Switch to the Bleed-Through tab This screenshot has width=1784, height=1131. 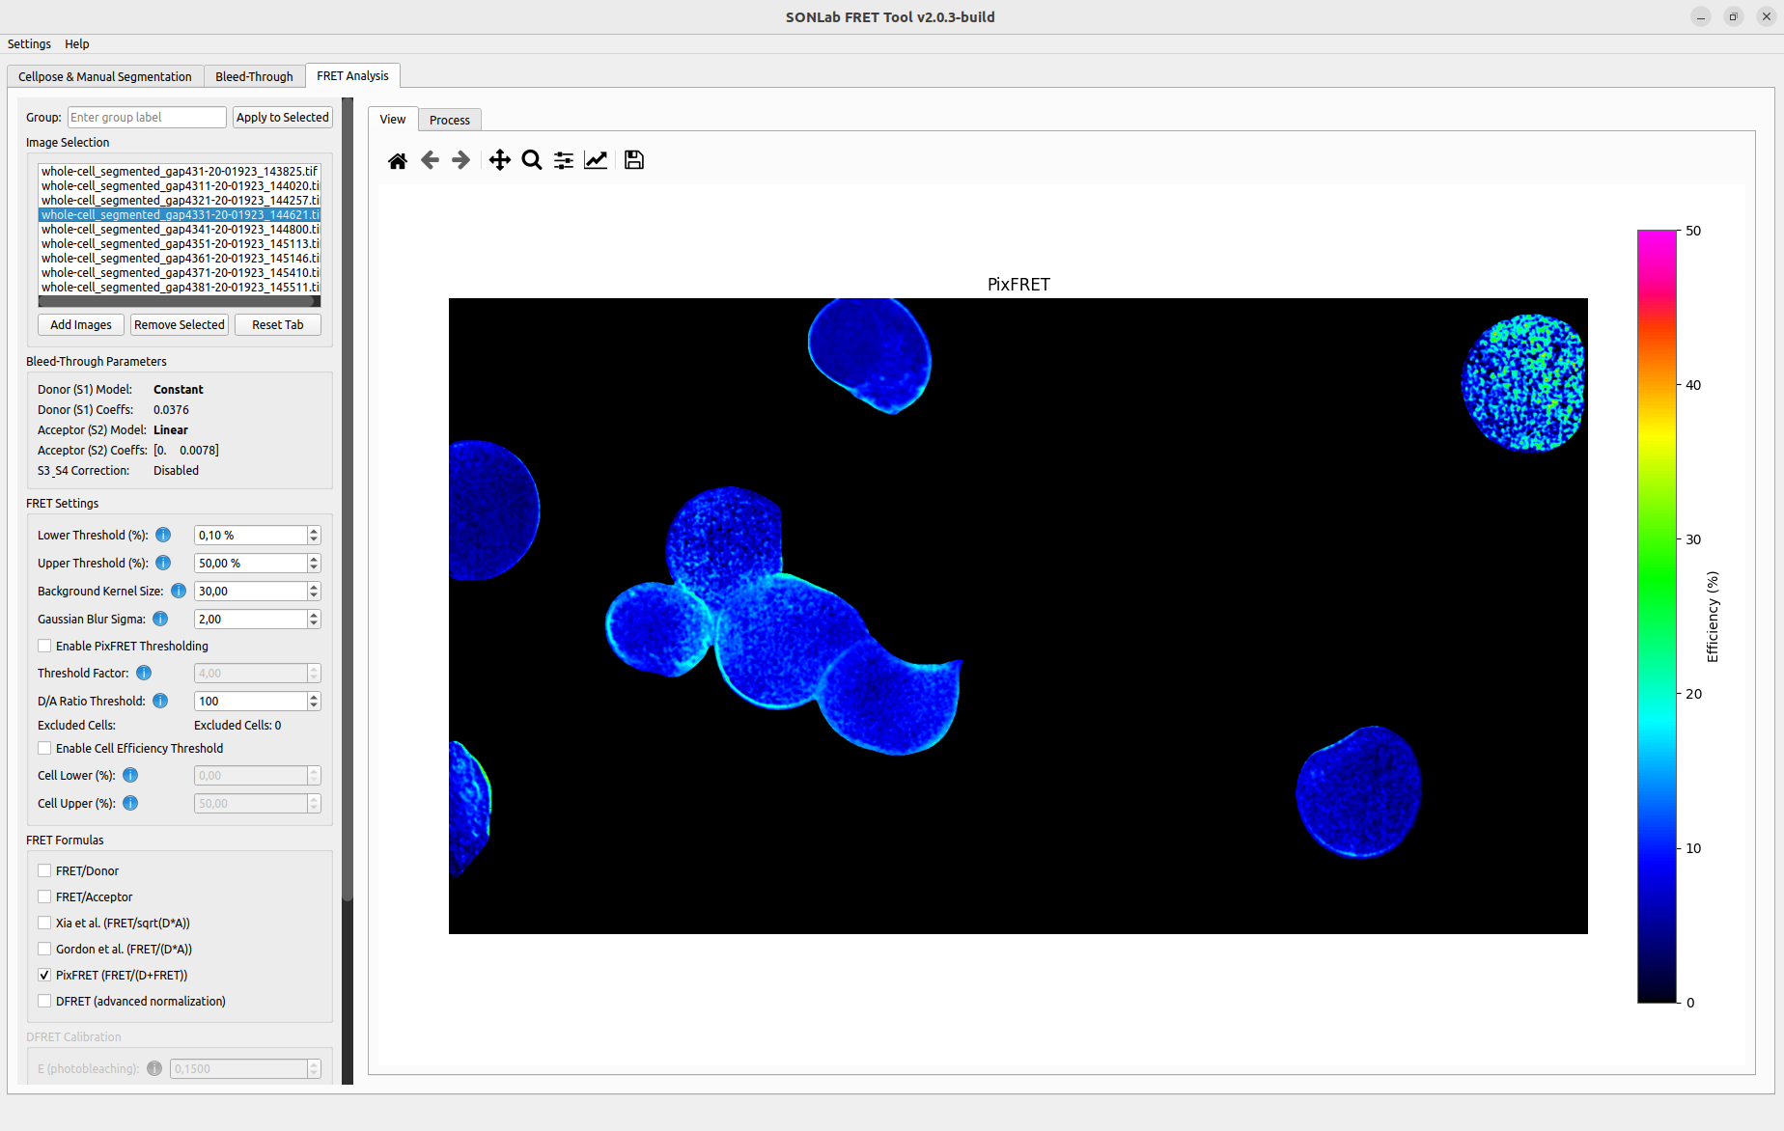[x=254, y=76]
